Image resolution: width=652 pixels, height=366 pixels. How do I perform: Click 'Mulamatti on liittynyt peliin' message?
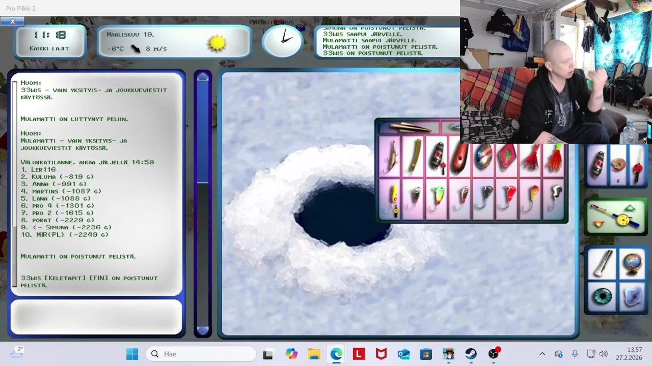tap(74, 119)
